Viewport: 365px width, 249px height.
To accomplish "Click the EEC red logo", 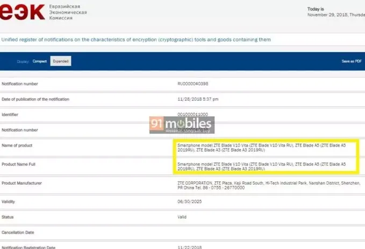I will [x=22, y=12].
